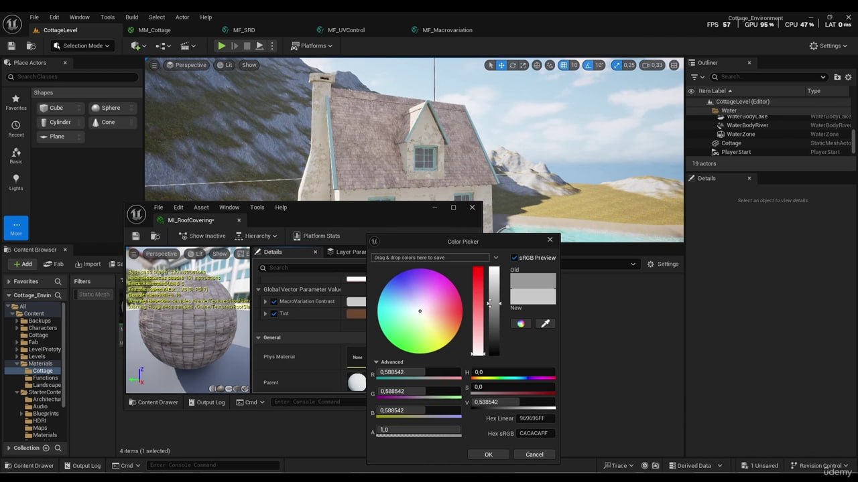
Task: Click the Play in editor button
Action: [x=221, y=46]
